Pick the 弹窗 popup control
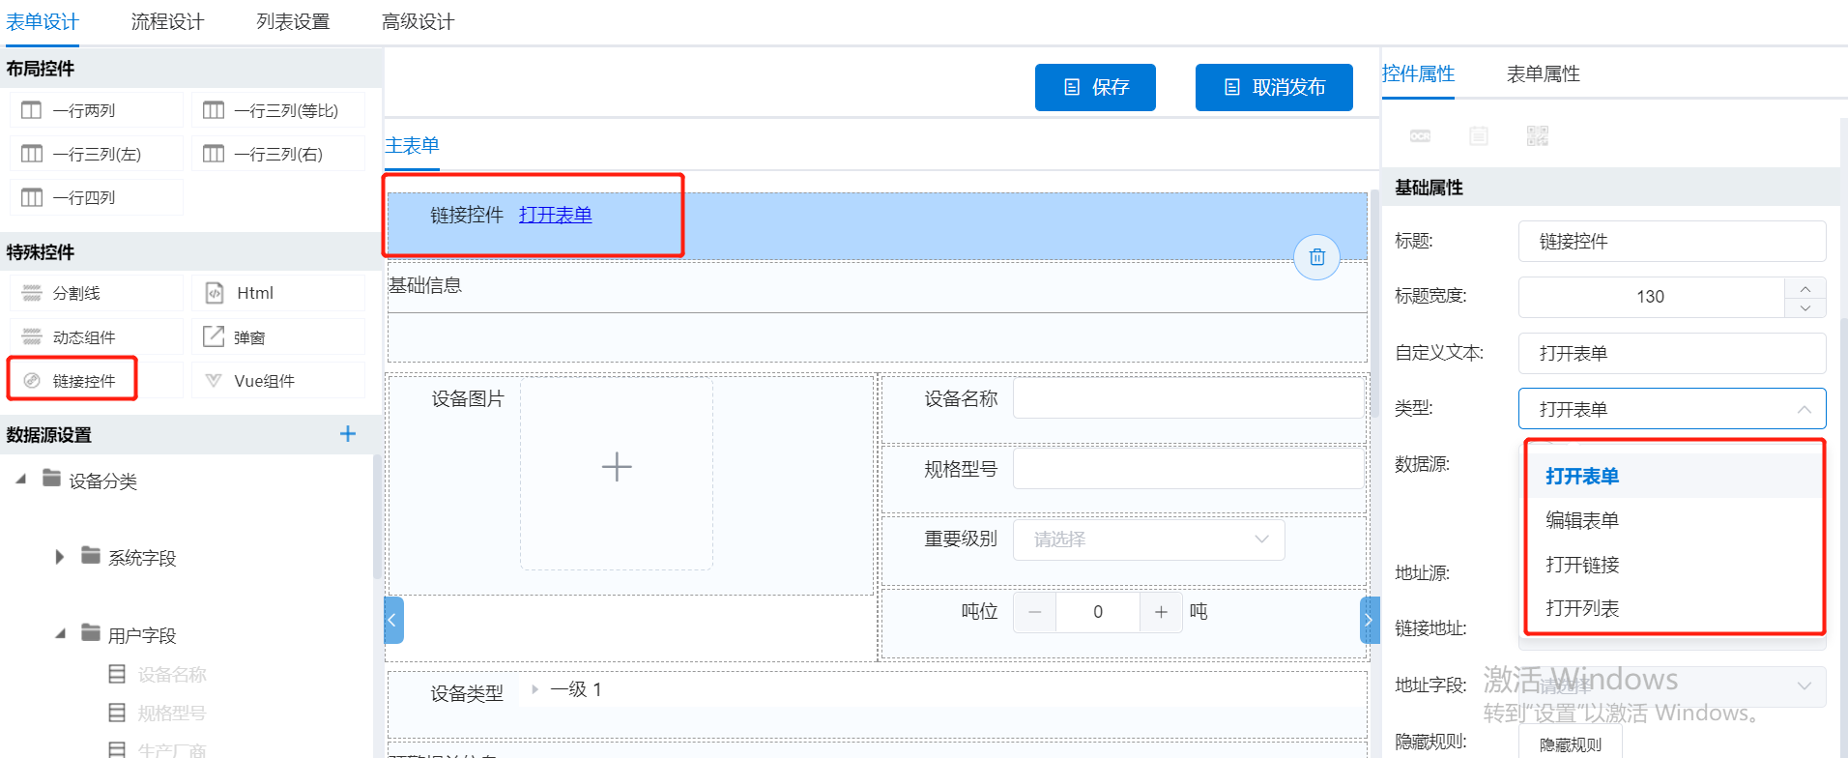The width and height of the screenshot is (1848, 758). click(x=278, y=336)
